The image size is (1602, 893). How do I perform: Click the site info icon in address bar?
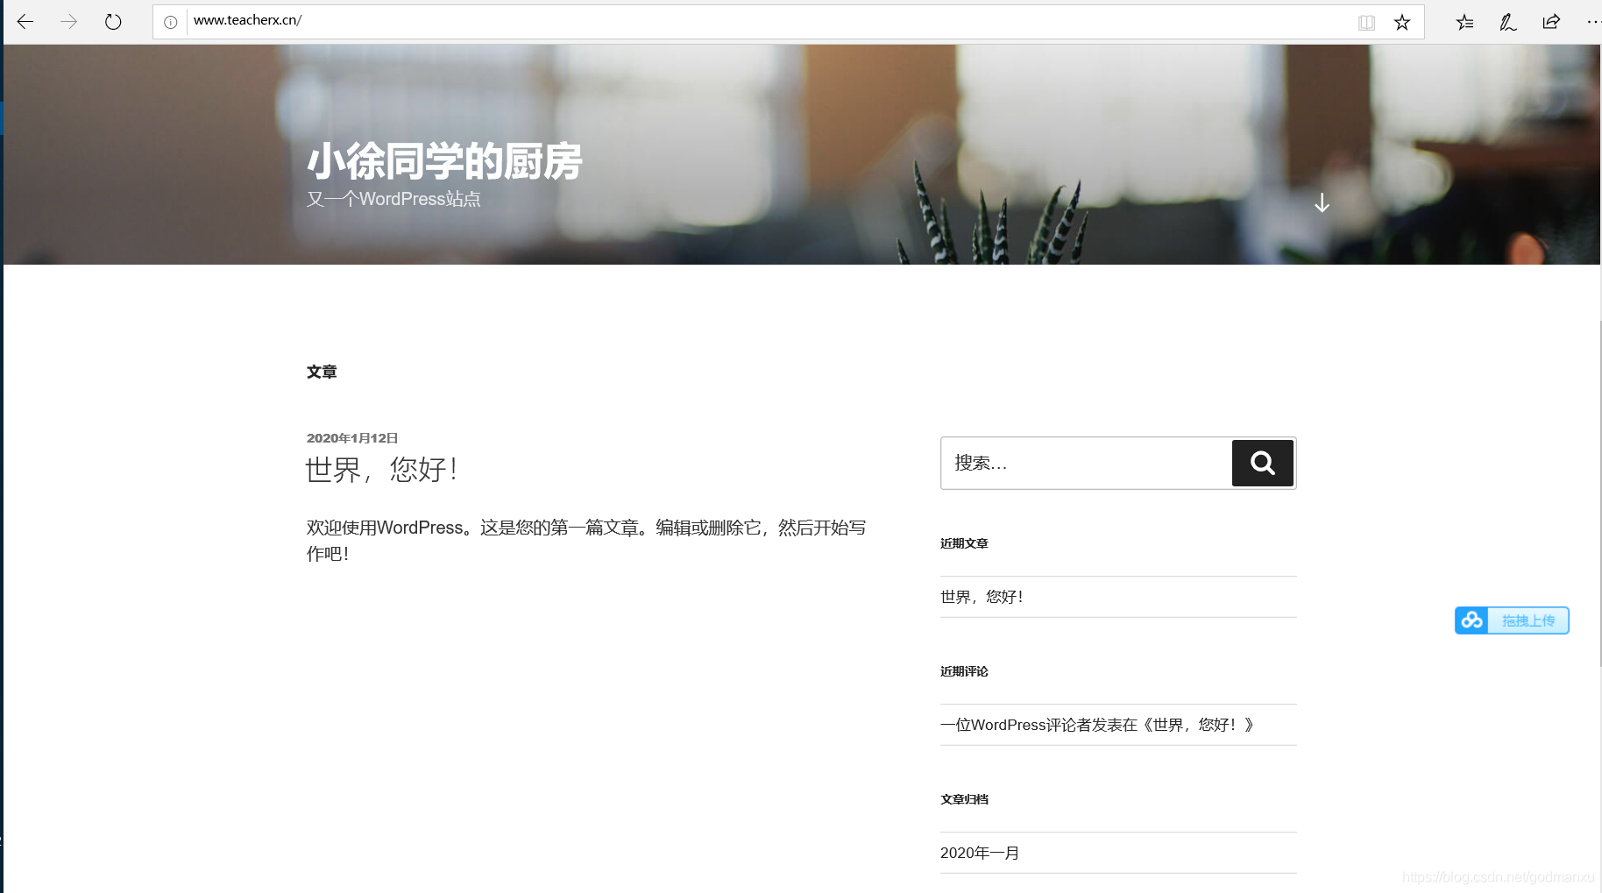tap(170, 22)
